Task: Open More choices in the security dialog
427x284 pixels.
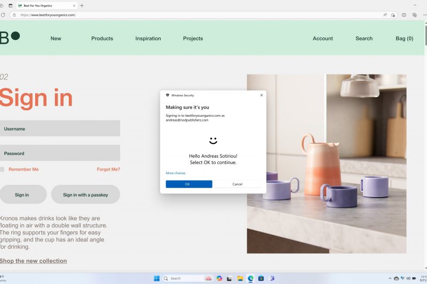Action: tap(176, 173)
